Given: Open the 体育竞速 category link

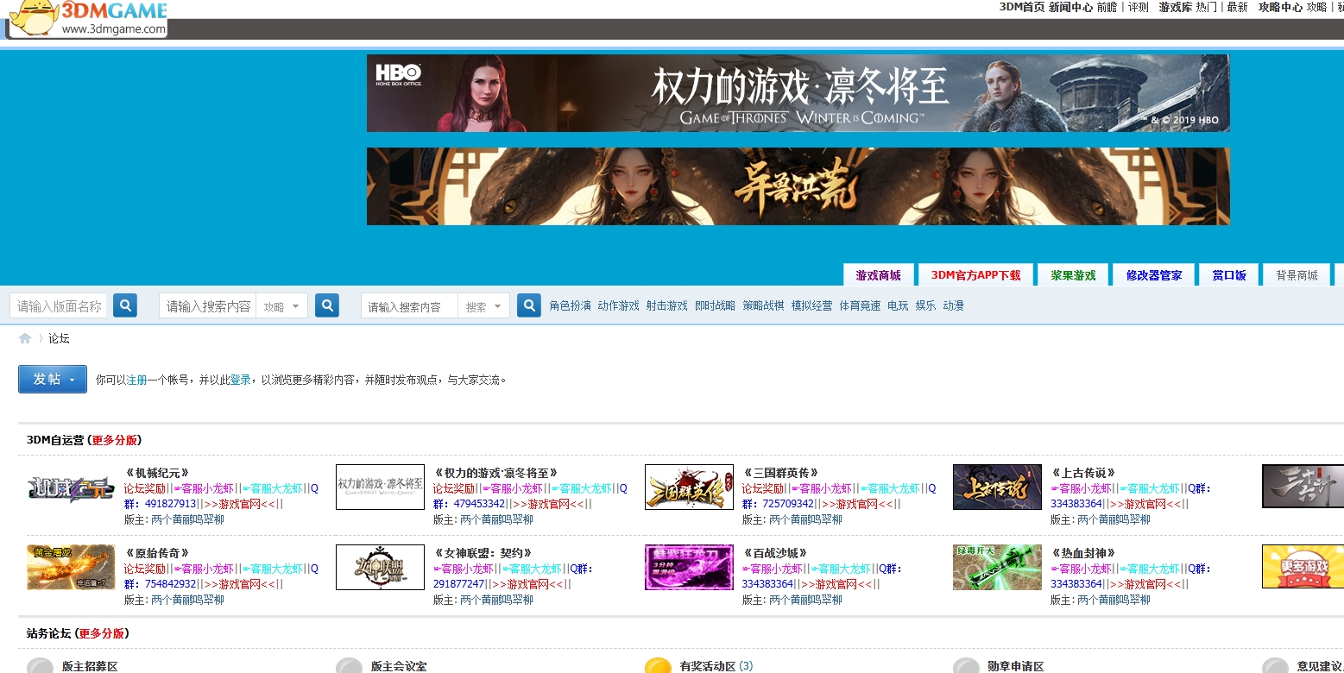Looking at the screenshot, I should (861, 305).
